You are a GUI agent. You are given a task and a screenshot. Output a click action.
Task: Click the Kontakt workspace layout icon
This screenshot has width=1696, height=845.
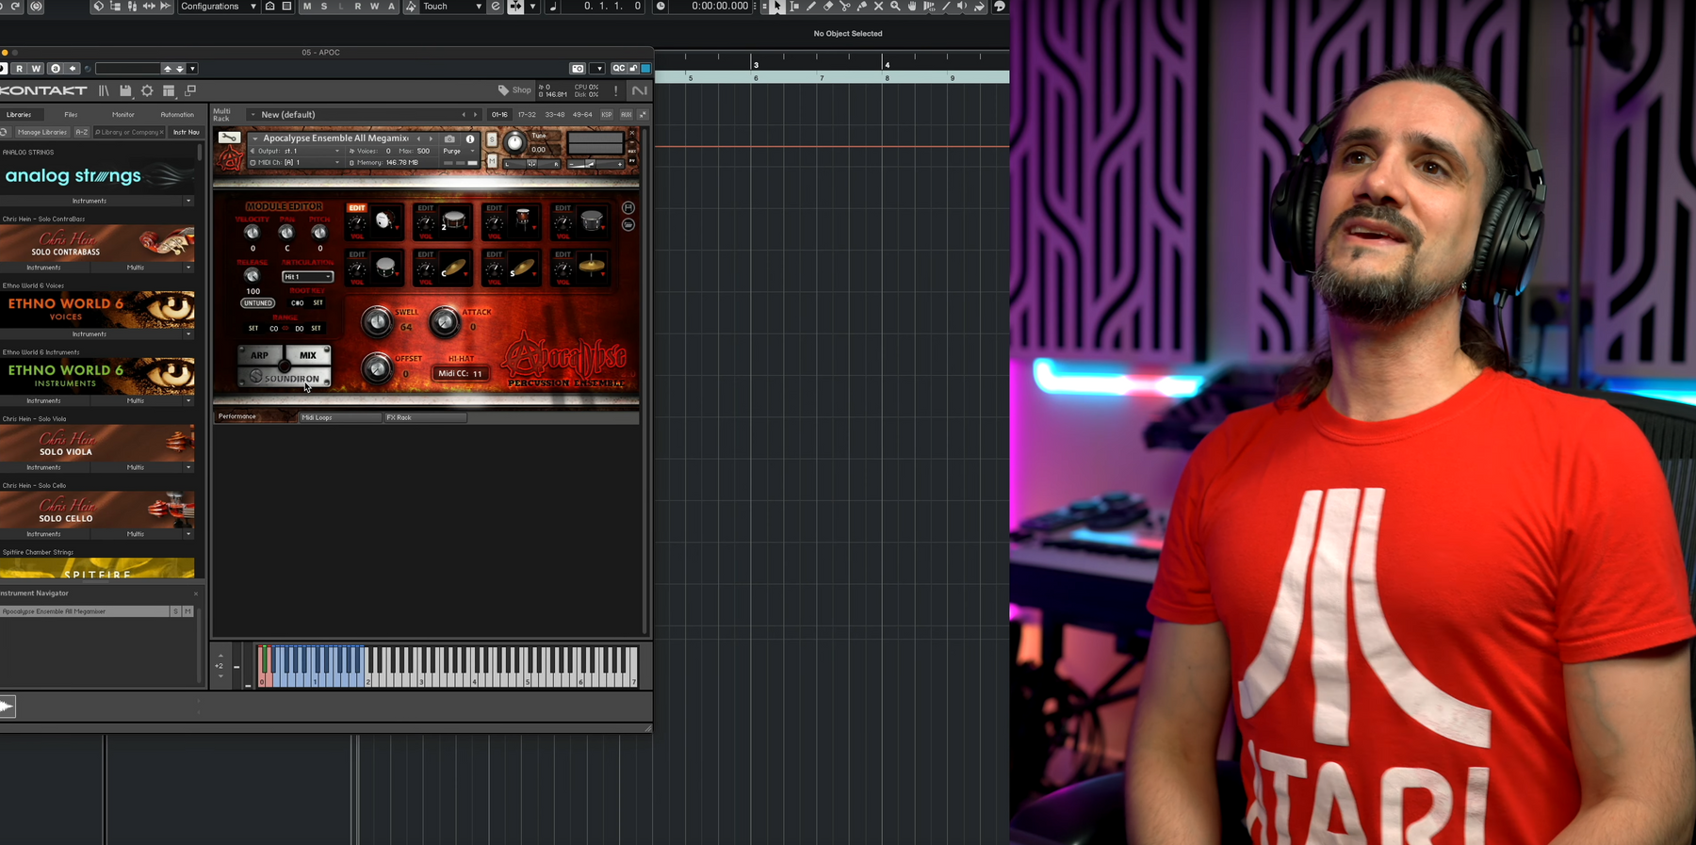169,90
